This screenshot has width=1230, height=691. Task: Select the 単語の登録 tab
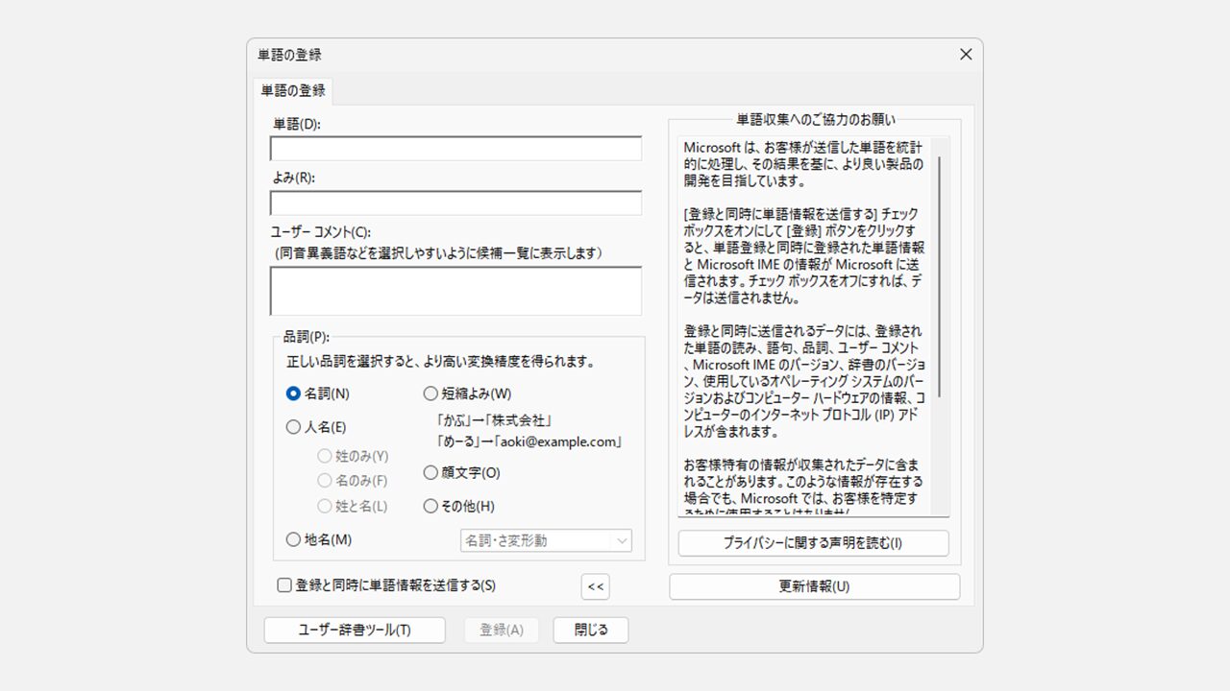(293, 91)
